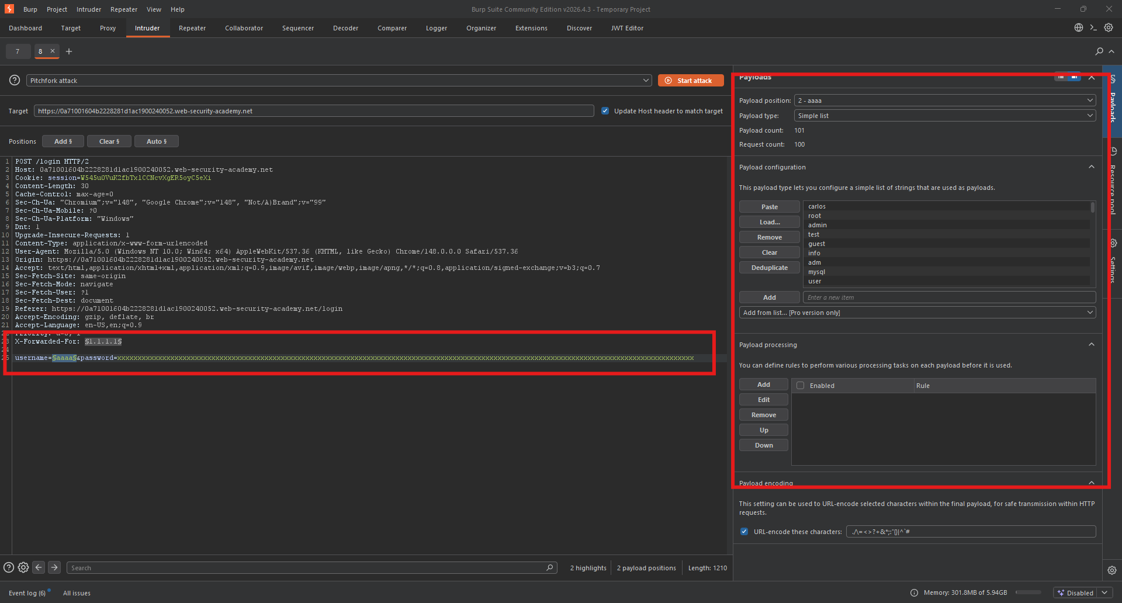Open the Pitchfork attack type dropdown
Image resolution: width=1122 pixels, height=603 pixels.
click(339, 81)
